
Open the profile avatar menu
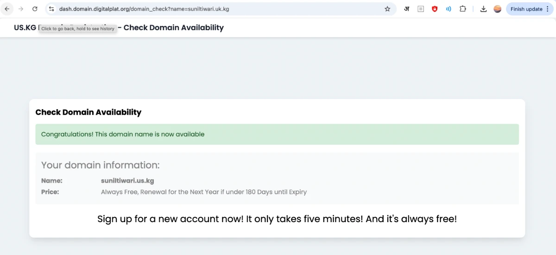pyautogui.click(x=498, y=9)
